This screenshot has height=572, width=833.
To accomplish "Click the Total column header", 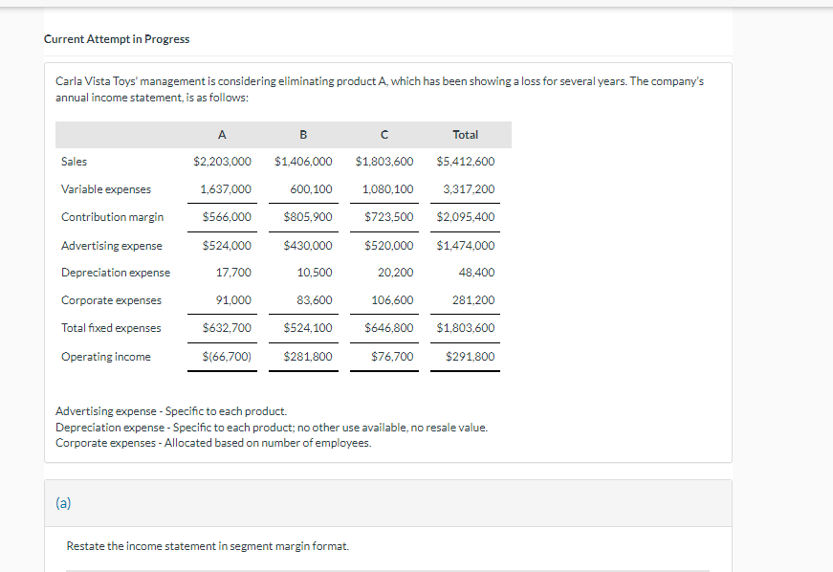I will tap(466, 135).
